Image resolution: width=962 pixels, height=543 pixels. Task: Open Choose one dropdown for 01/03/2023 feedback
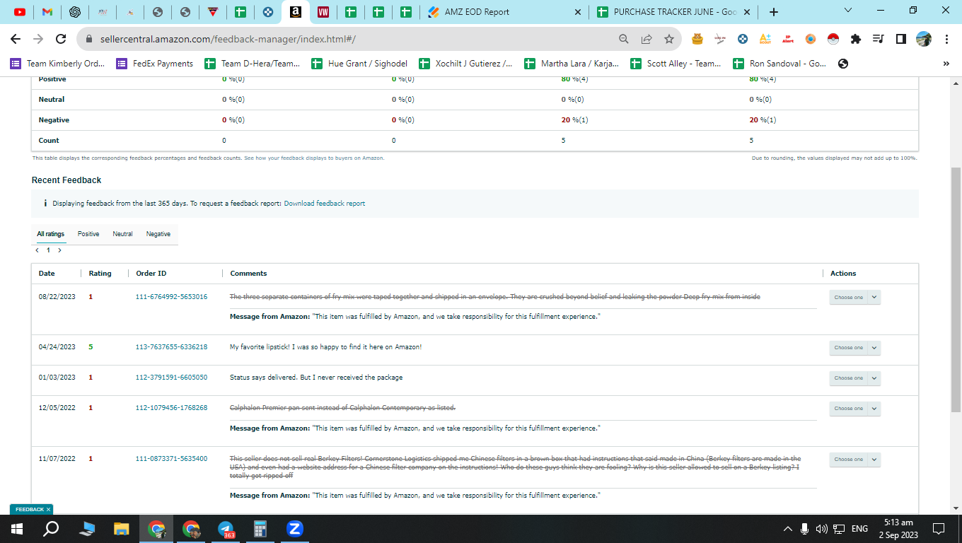click(x=854, y=378)
